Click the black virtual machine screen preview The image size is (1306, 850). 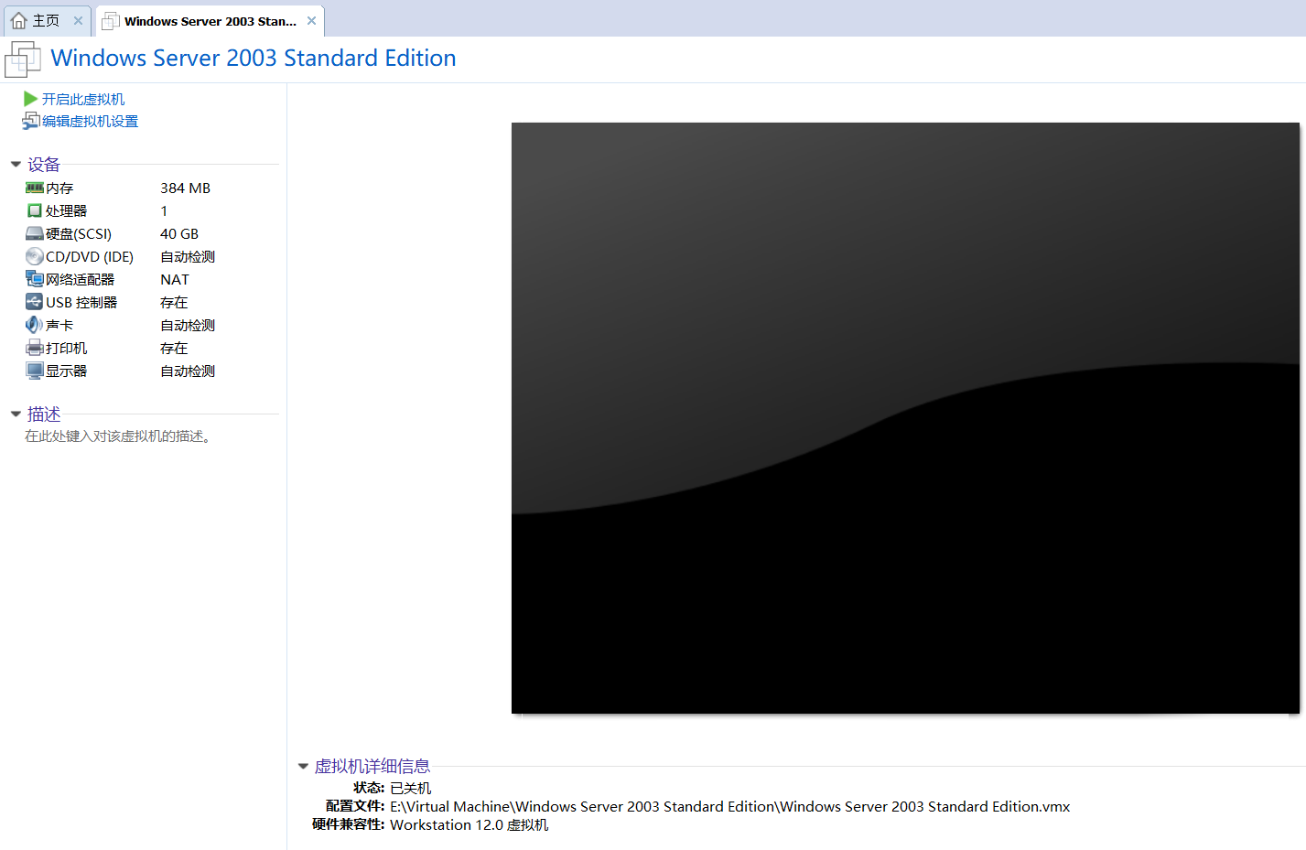pos(905,418)
